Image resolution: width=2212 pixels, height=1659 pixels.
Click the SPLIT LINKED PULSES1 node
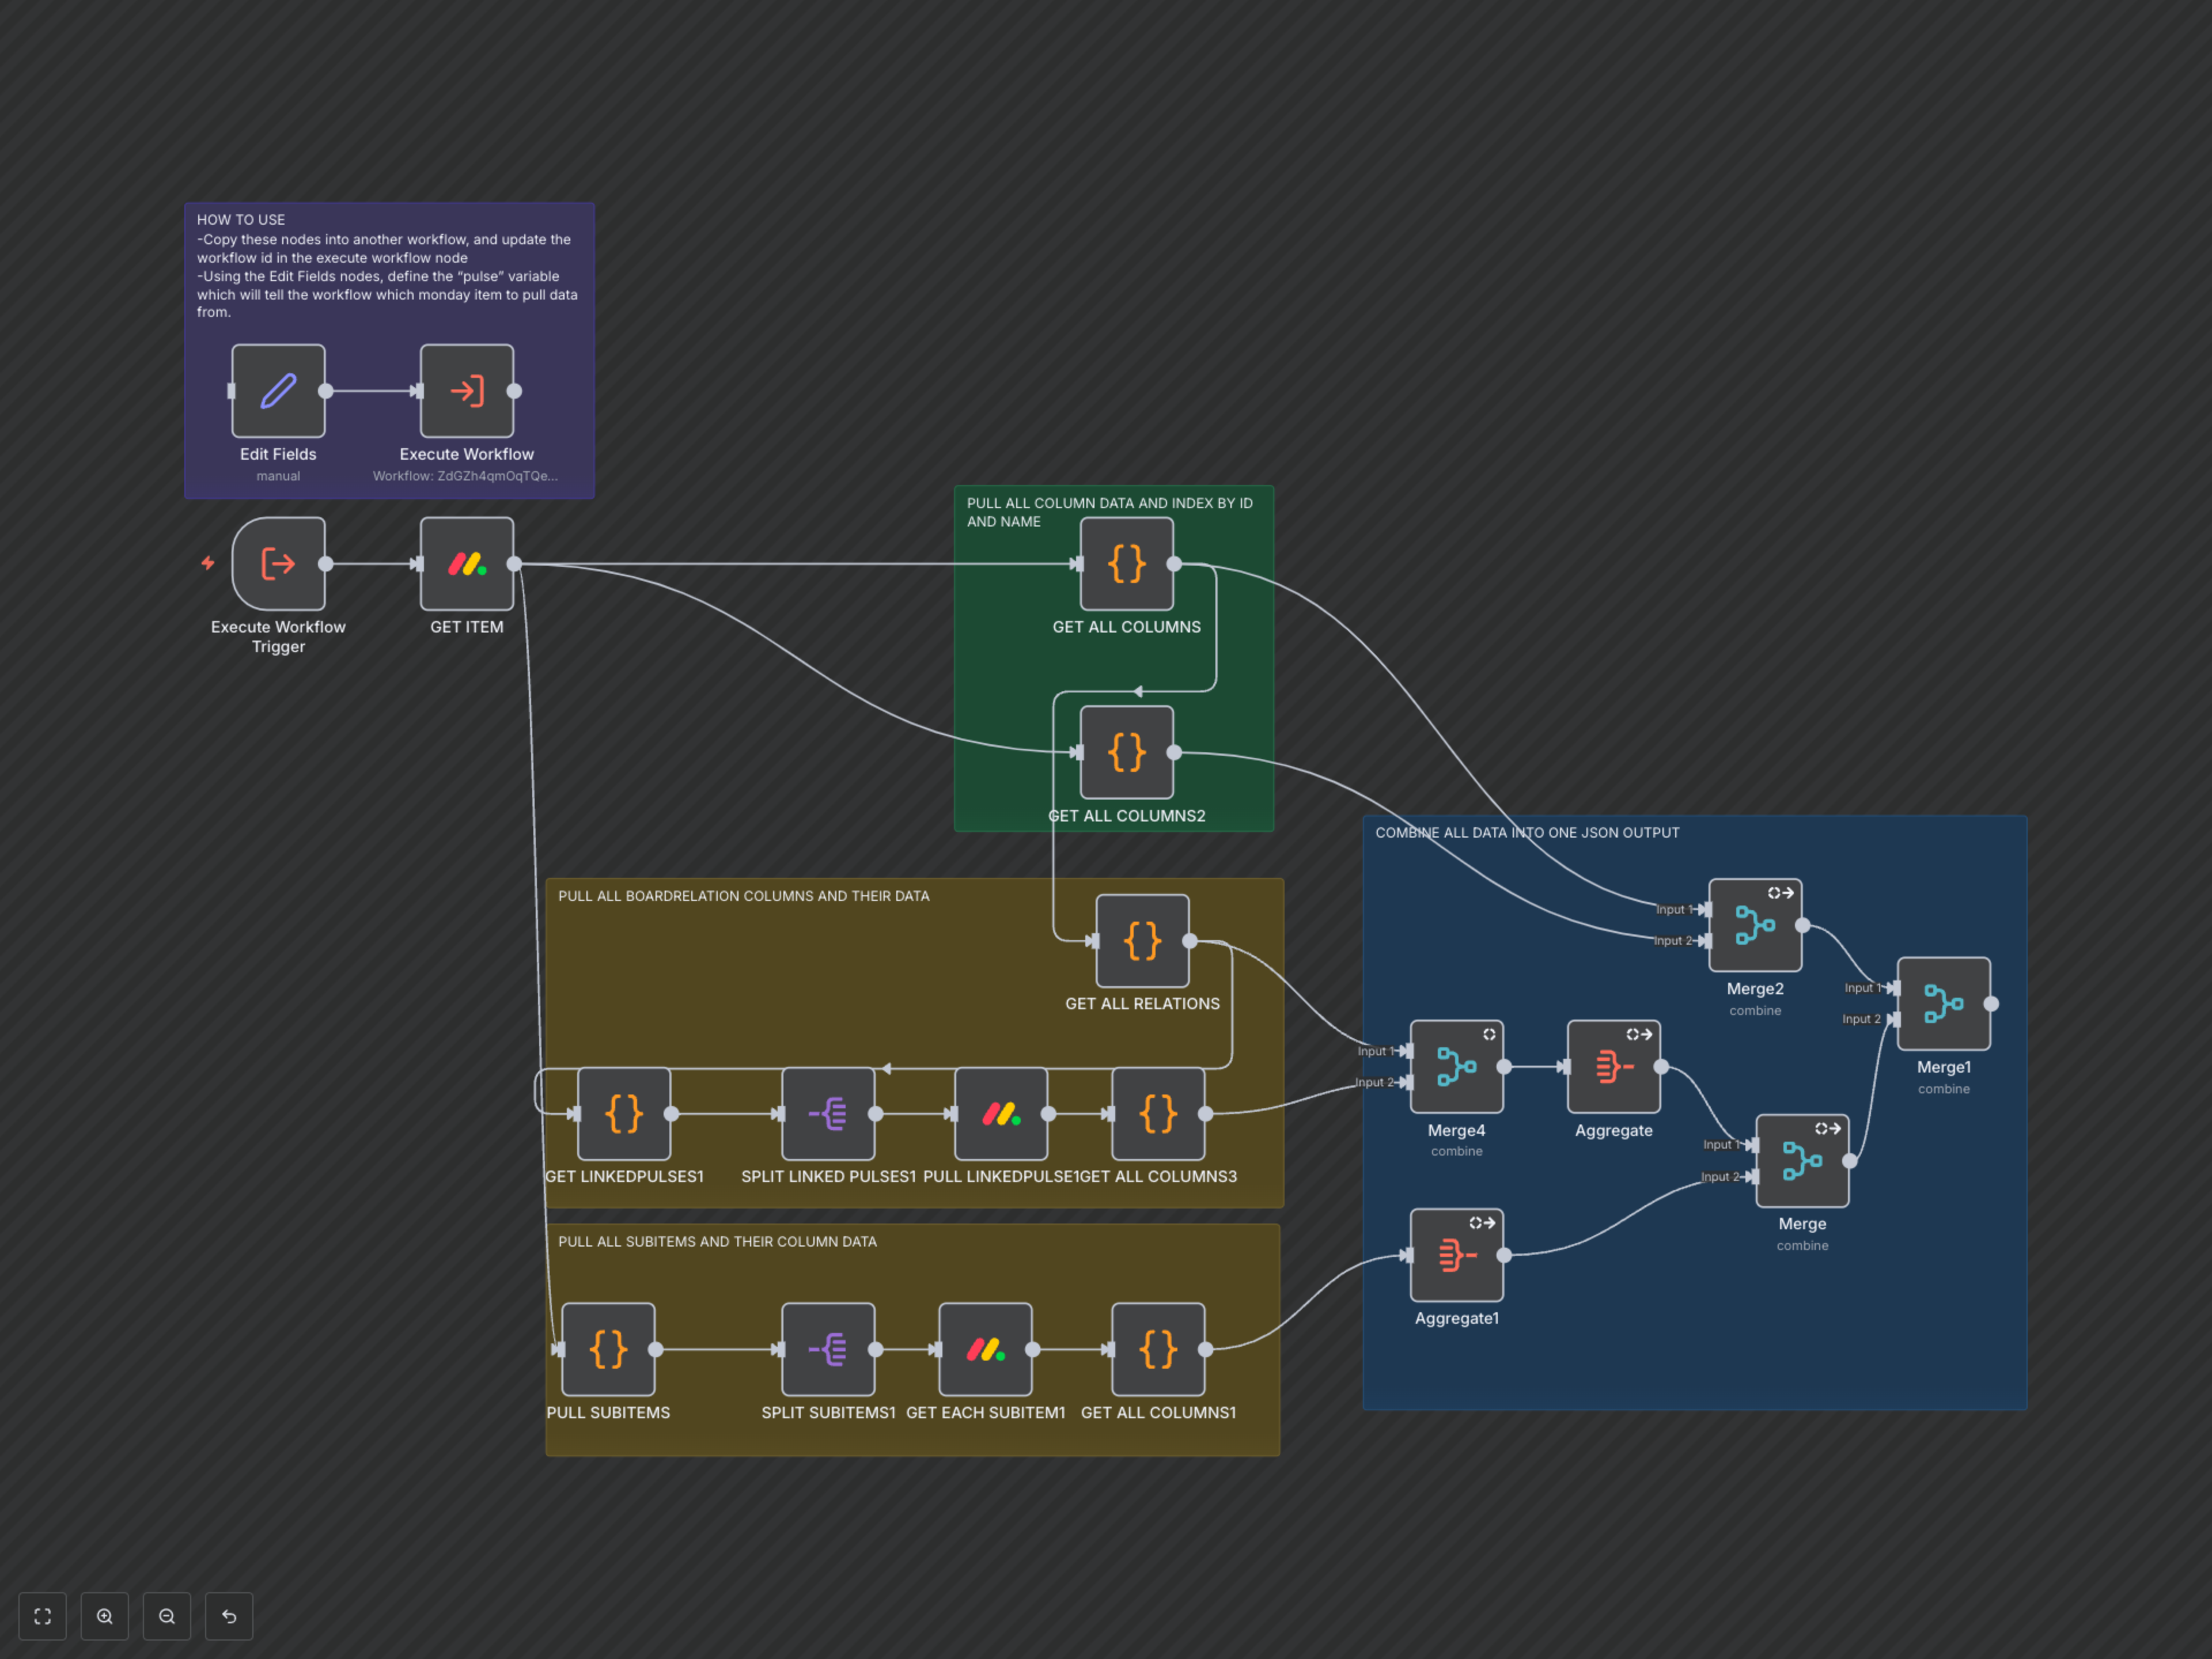click(828, 1113)
